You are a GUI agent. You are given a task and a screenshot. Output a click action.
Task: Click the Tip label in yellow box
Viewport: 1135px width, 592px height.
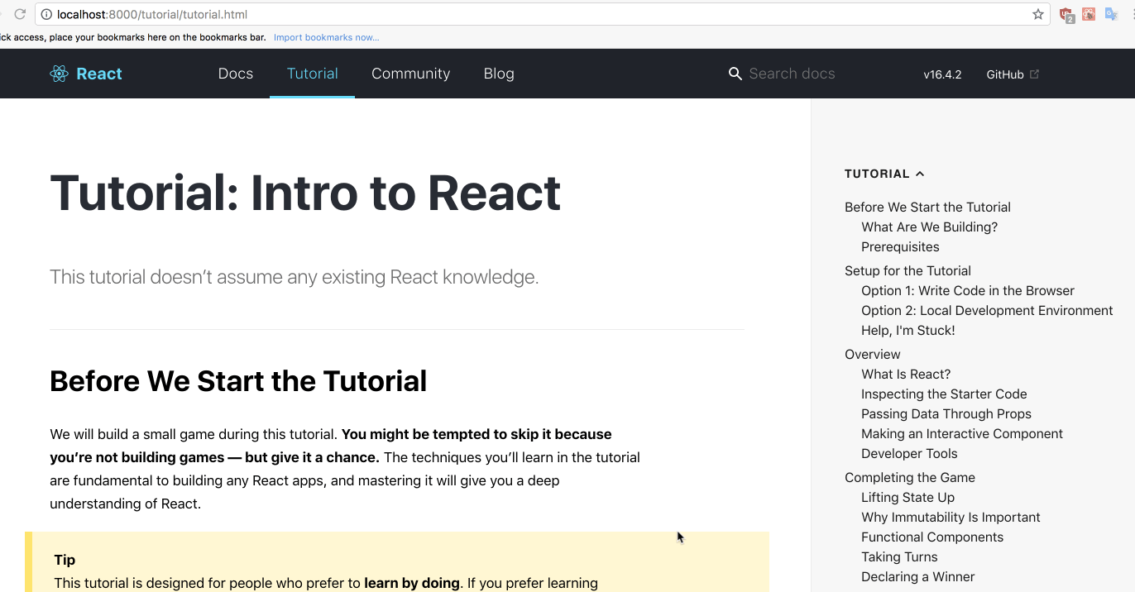pos(65,560)
